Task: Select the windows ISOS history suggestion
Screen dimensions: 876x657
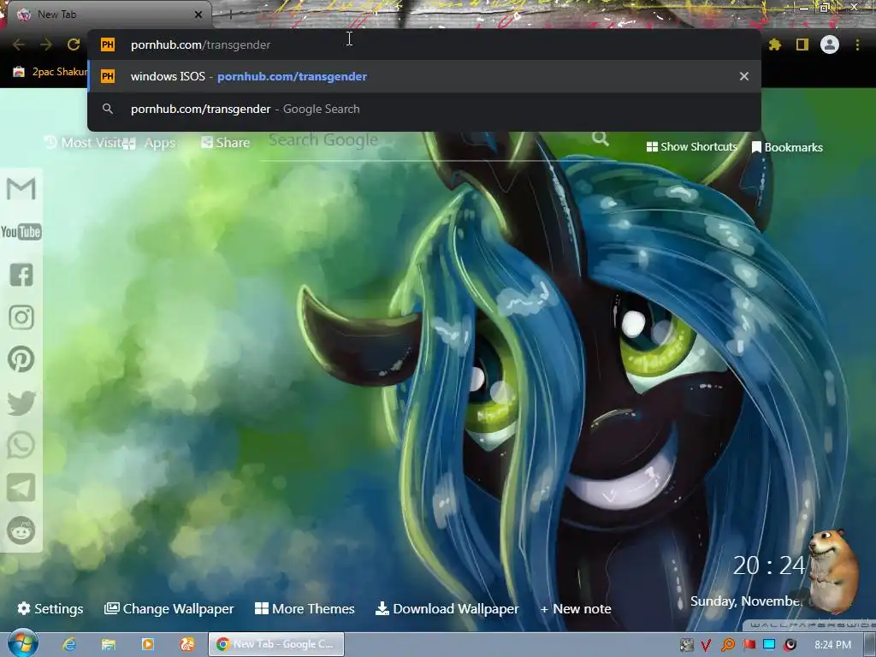Action: [424, 76]
